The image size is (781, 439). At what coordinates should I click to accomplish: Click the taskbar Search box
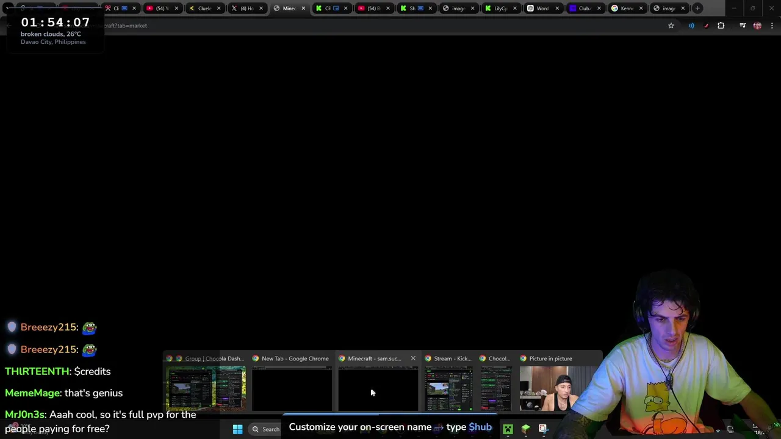coord(266,429)
